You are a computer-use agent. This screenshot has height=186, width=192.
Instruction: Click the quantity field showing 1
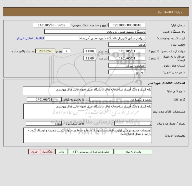(133, 124)
